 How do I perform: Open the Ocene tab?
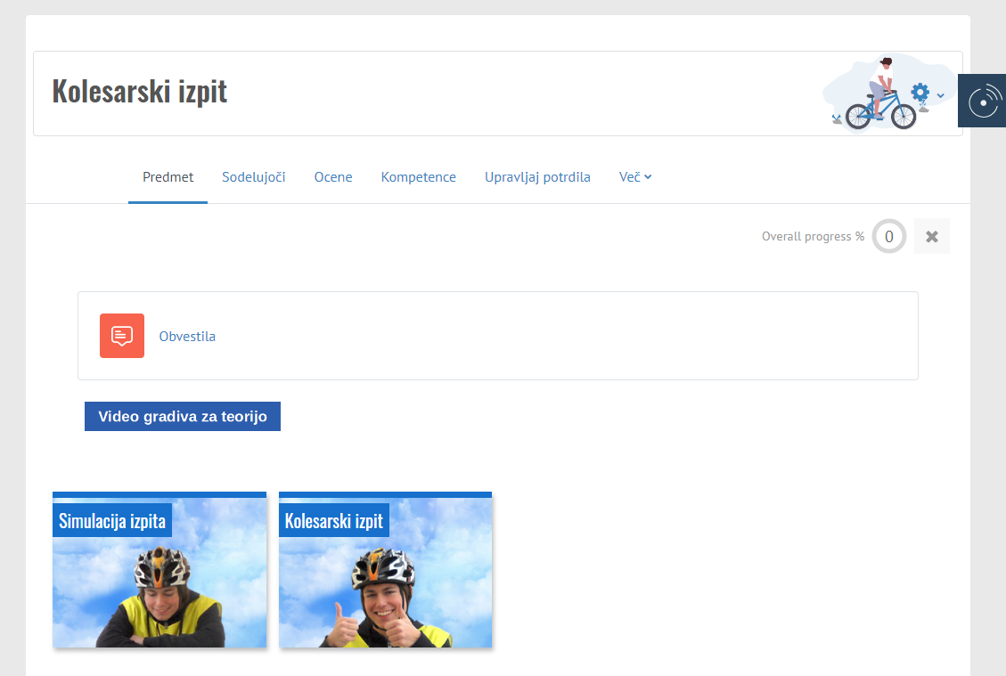click(333, 177)
